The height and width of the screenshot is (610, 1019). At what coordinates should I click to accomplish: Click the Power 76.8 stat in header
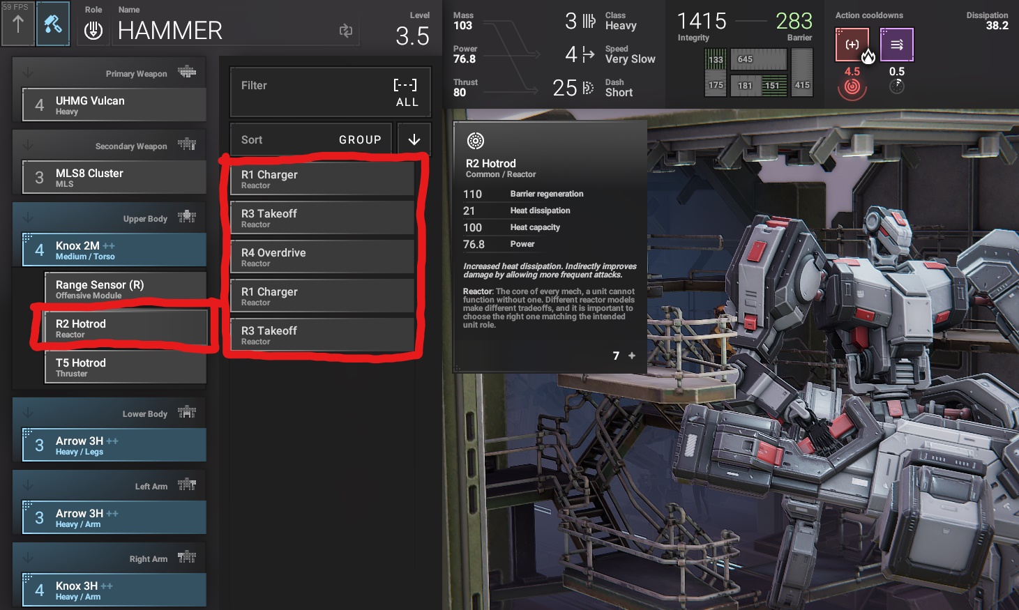click(x=465, y=54)
